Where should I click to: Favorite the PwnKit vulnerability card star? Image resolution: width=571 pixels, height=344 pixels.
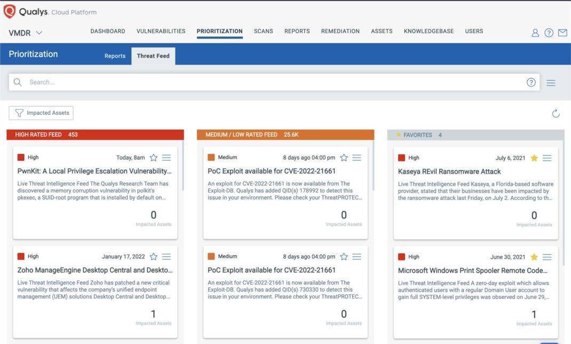[x=154, y=158]
